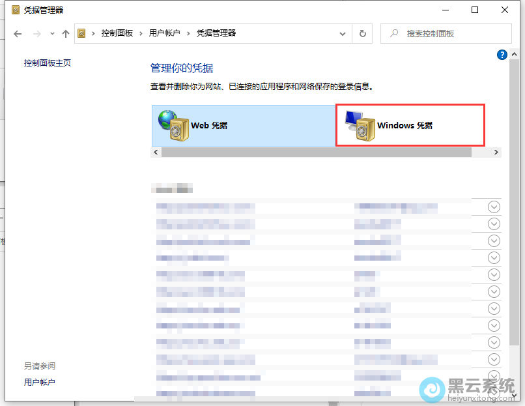Open the address bar history dropdown
The width and height of the screenshot is (525, 406).
pos(343,33)
